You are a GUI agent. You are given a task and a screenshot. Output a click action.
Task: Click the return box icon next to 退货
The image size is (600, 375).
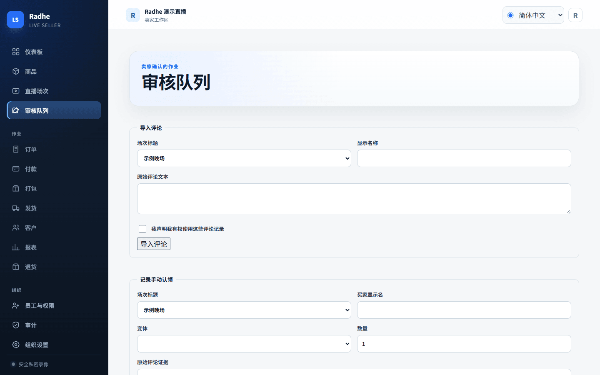(x=16, y=267)
